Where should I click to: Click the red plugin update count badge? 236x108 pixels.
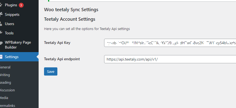(21, 5)
